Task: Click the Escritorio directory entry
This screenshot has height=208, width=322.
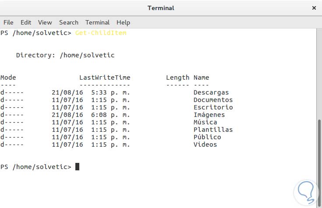Action: point(213,107)
